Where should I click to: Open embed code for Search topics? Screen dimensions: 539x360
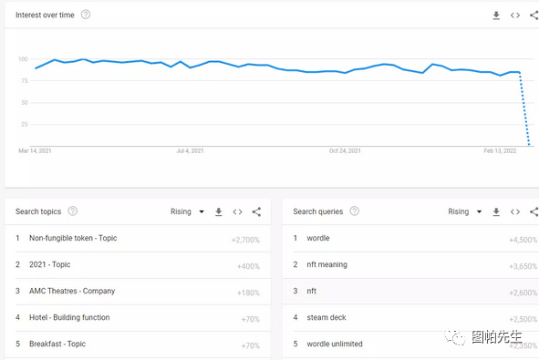pyautogui.click(x=237, y=212)
